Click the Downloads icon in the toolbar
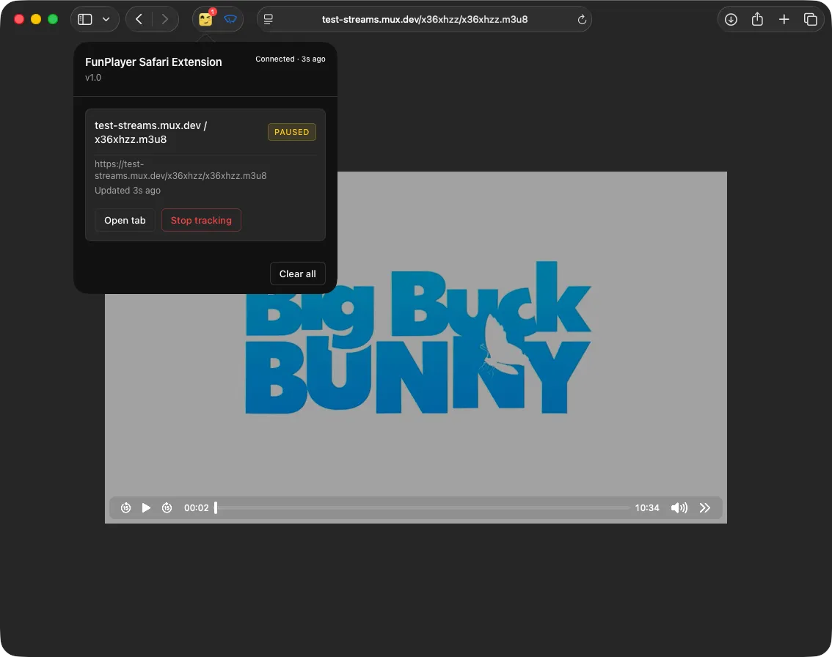The height and width of the screenshot is (657, 832). (731, 19)
